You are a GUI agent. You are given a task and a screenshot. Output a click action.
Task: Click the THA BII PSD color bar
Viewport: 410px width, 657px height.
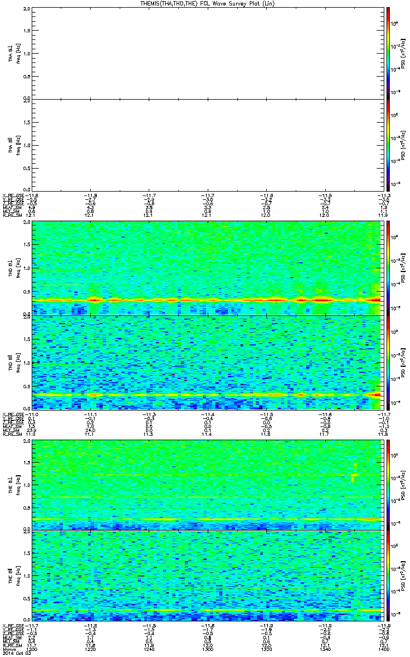coord(388,145)
